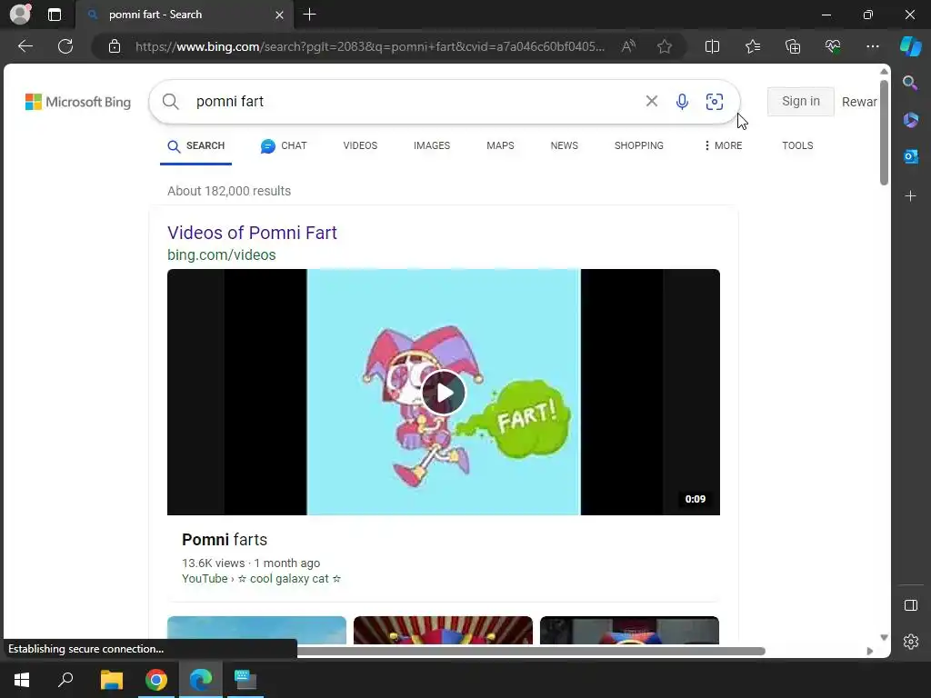Screen dimensions: 931x698
Task: Click 'About 182,000 results' text
Action: pos(229,191)
